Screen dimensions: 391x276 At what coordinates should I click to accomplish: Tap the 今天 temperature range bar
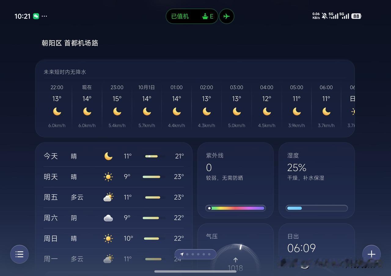[x=155, y=156]
